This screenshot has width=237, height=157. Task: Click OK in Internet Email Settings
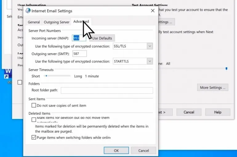116,151
